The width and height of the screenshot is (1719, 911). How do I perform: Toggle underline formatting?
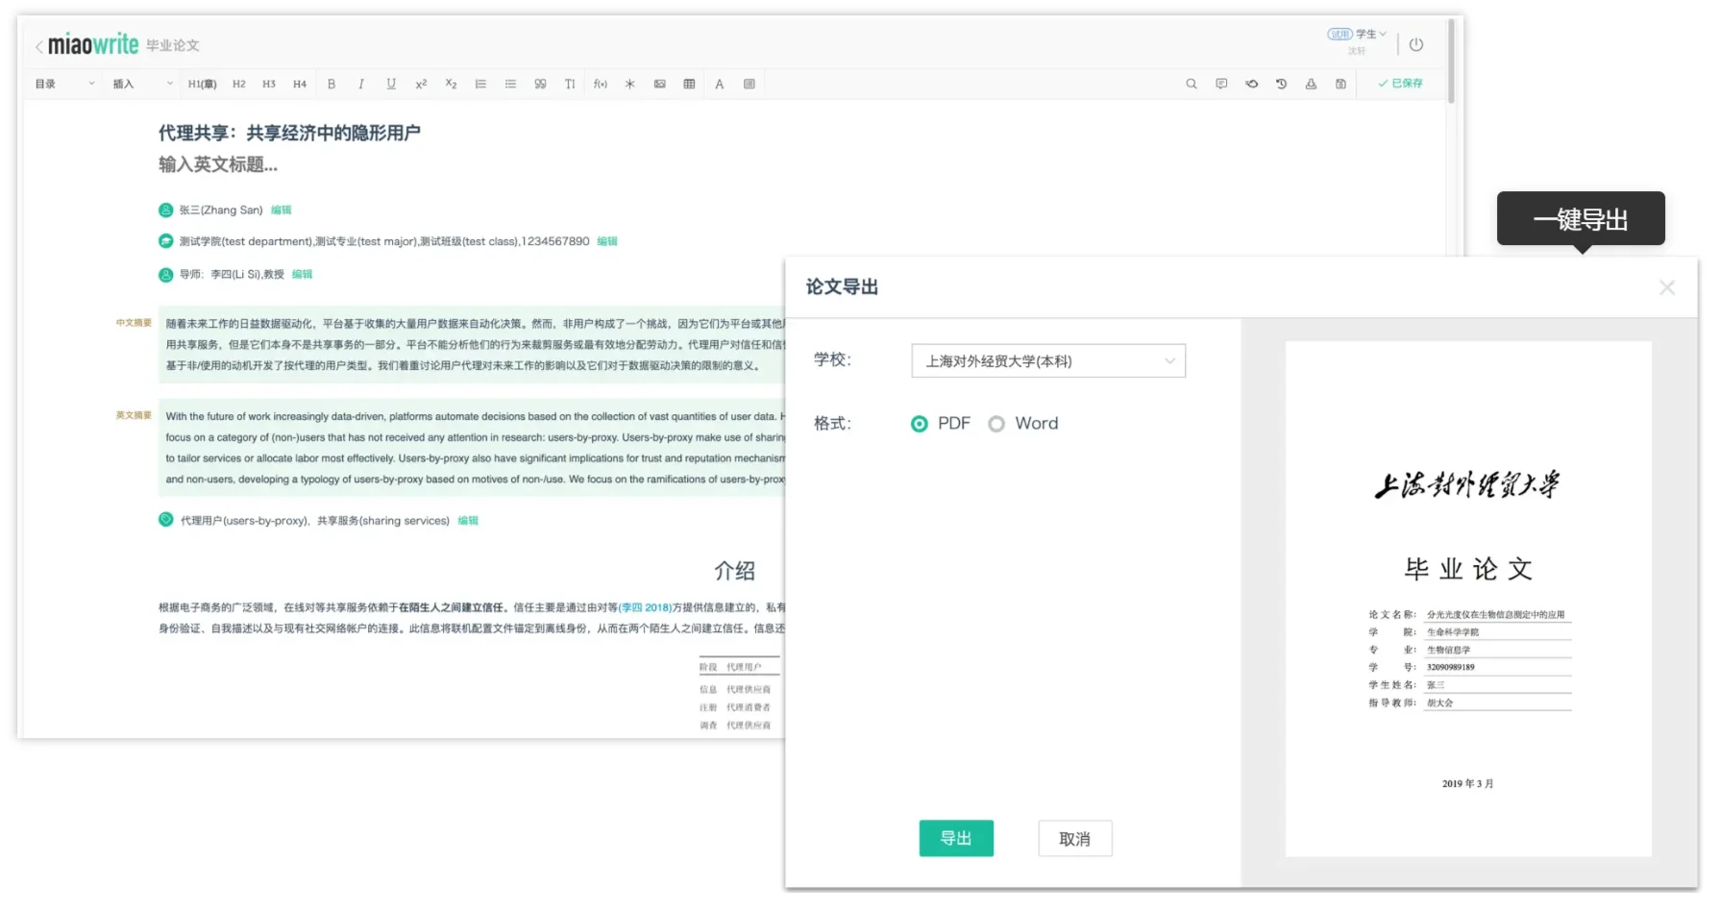(391, 84)
